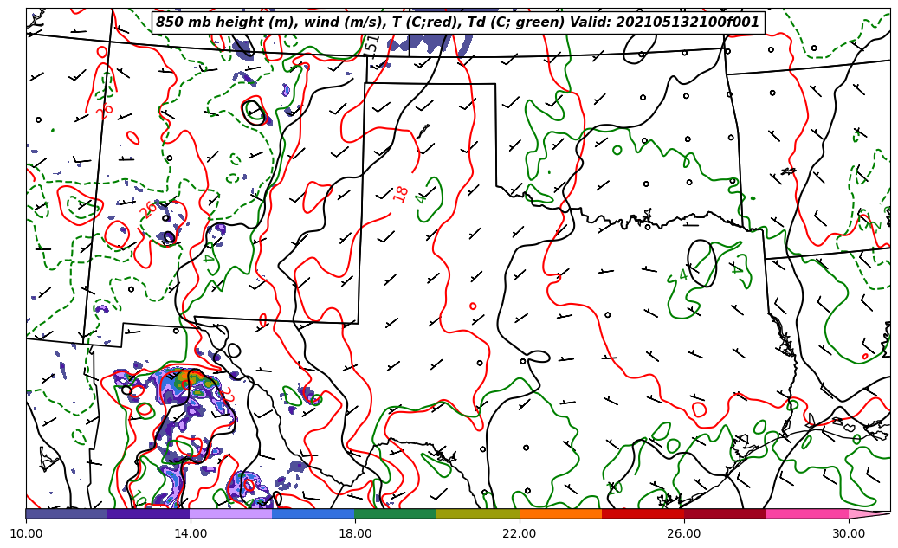Click the slate-blue first colorbar segment

(67, 513)
